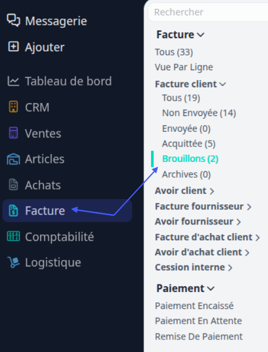The image size is (268, 352).
Task: Open the Logistique hand-truck icon
Action: click(x=14, y=262)
